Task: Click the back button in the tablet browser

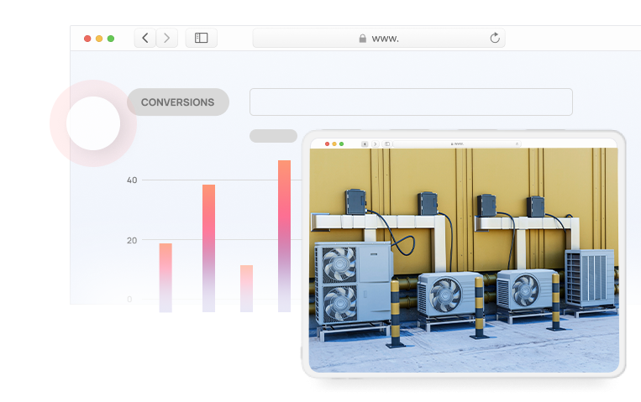Action: (365, 144)
